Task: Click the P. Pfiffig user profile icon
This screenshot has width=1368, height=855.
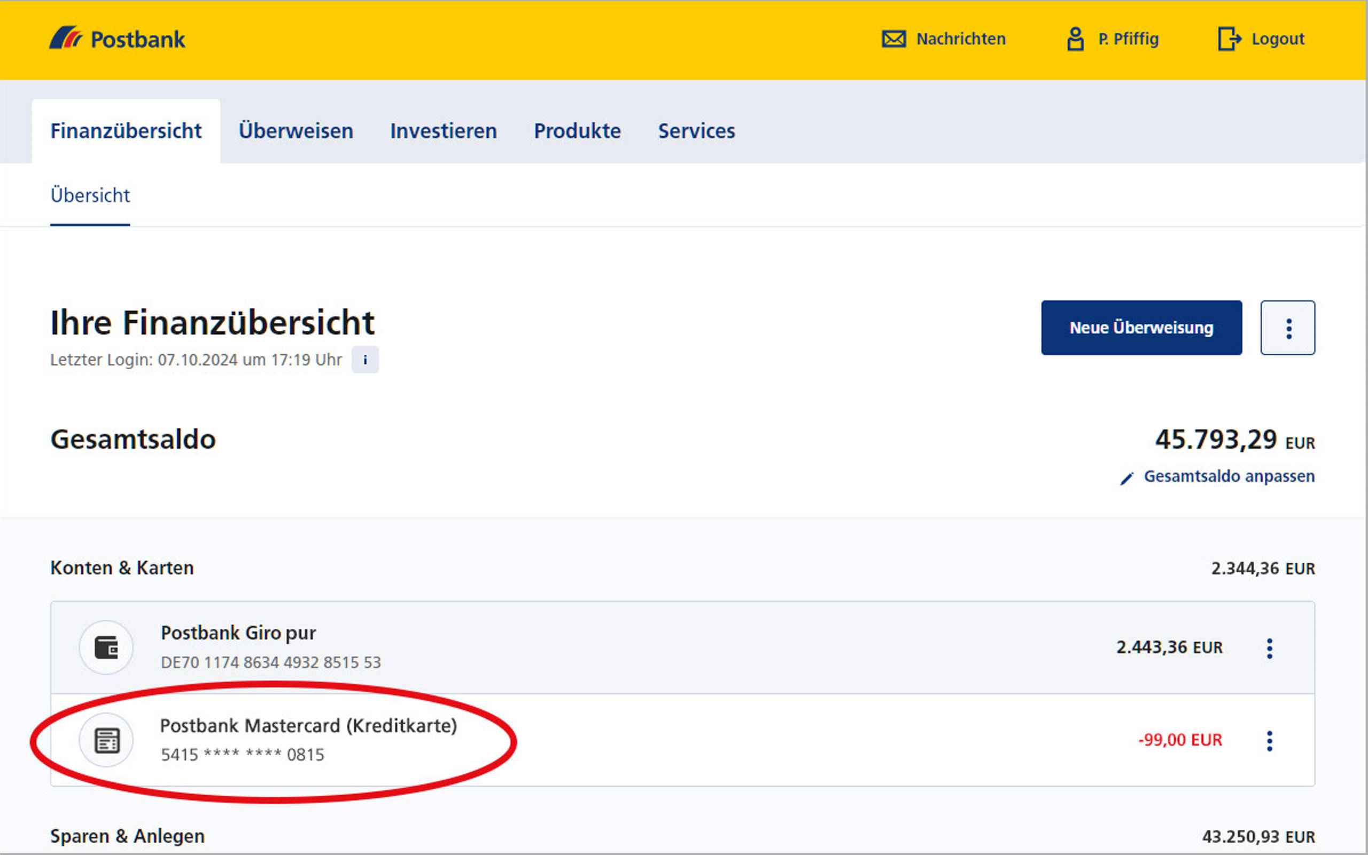Action: pyautogui.click(x=1075, y=39)
